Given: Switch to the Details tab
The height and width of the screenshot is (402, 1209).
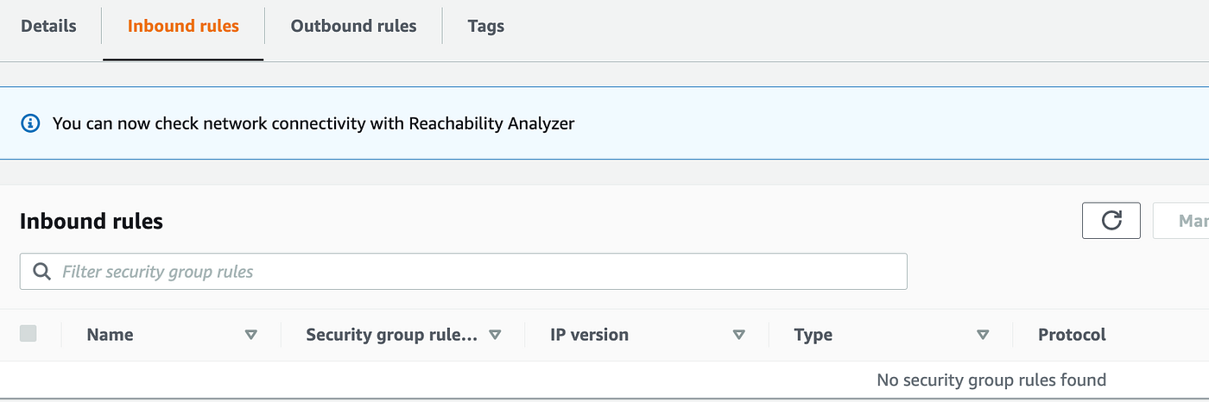Looking at the screenshot, I should pos(48,26).
